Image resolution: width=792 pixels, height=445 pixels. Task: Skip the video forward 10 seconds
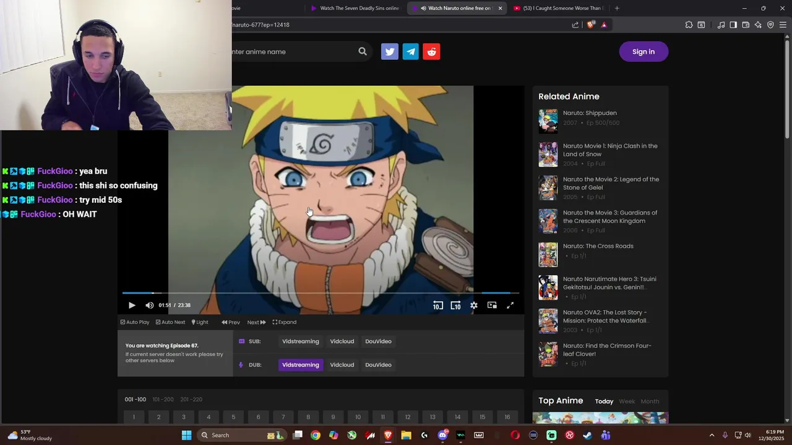coord(455,305)
